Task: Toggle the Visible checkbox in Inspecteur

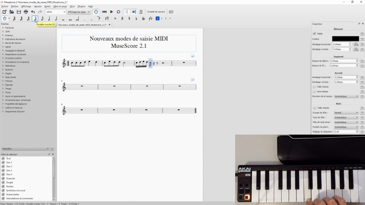Action: [314, 34]
